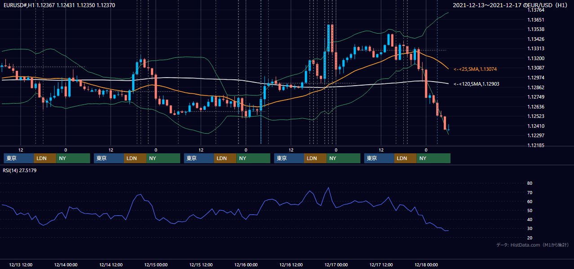Click price axis label 1.12297
Viewport: 574px width, 269px height.
point(535,135)
